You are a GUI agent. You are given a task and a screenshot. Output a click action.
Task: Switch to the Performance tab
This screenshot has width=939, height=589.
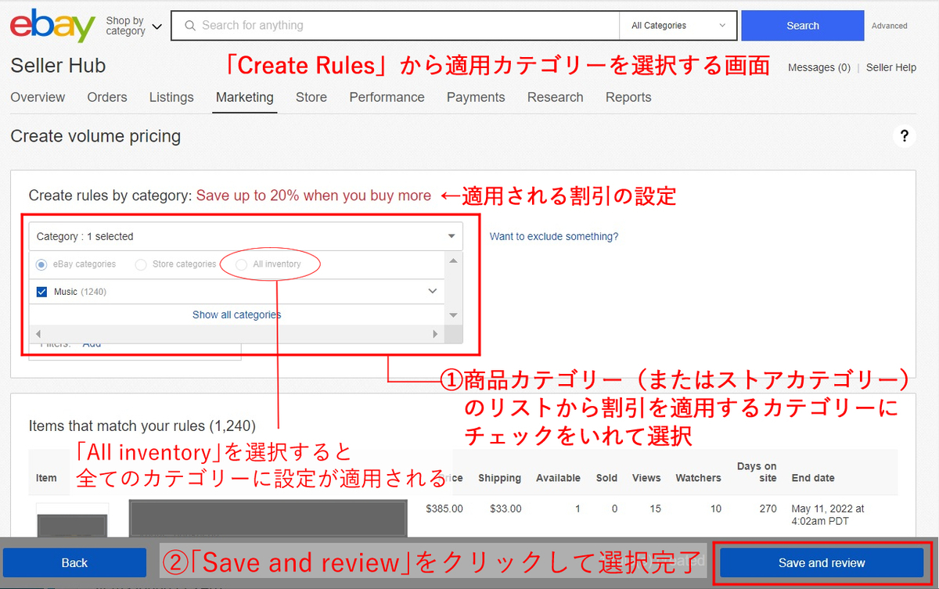(387, 97)
